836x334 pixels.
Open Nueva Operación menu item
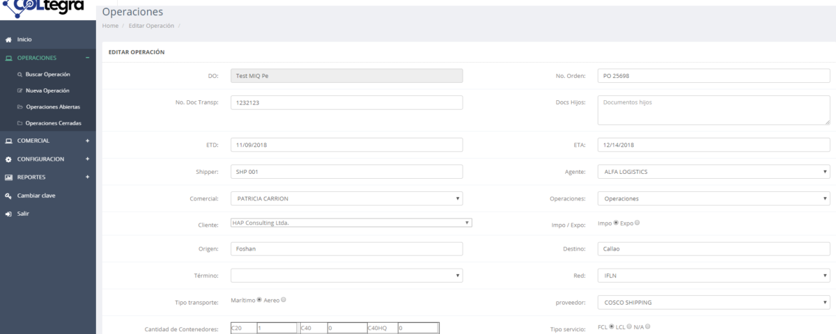pyautogui.click(x=47, y=90)
